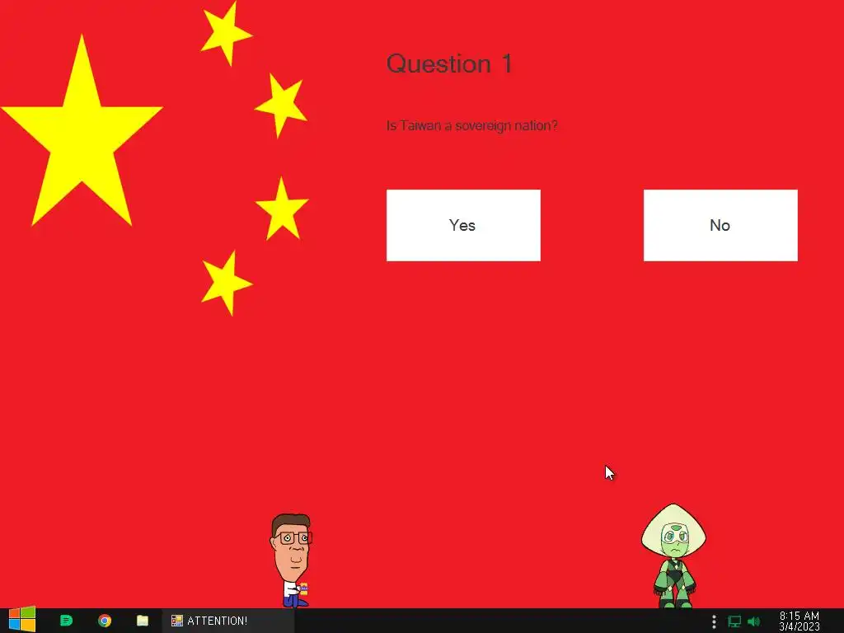The height and width of the screenshot is (633, 844).
Task: Select the "Question 1" heading text
Action: tap(449, 63)
